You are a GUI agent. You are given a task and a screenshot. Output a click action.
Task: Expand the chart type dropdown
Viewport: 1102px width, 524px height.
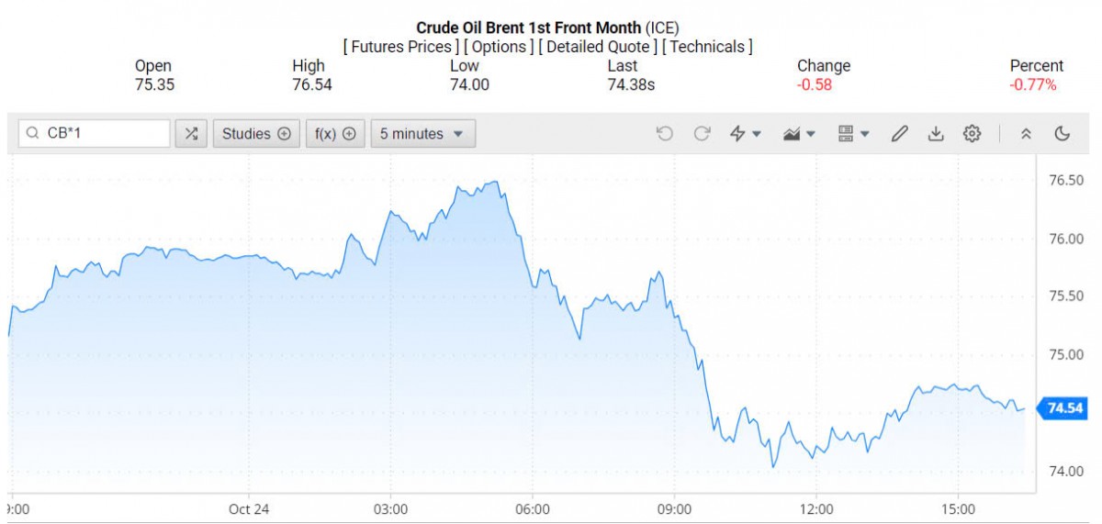click(799, 134)
